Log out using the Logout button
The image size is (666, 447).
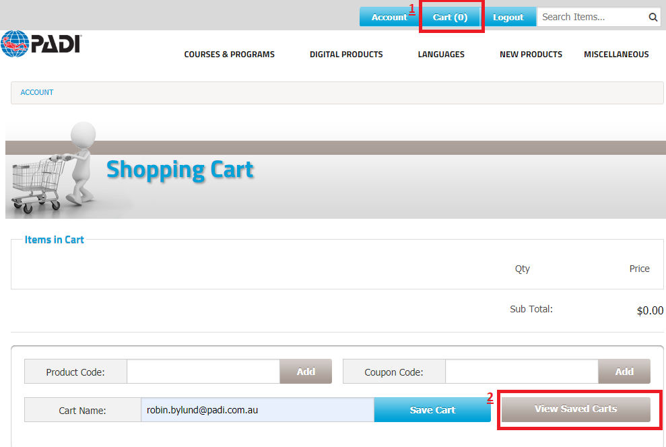[x=508, y=18]
